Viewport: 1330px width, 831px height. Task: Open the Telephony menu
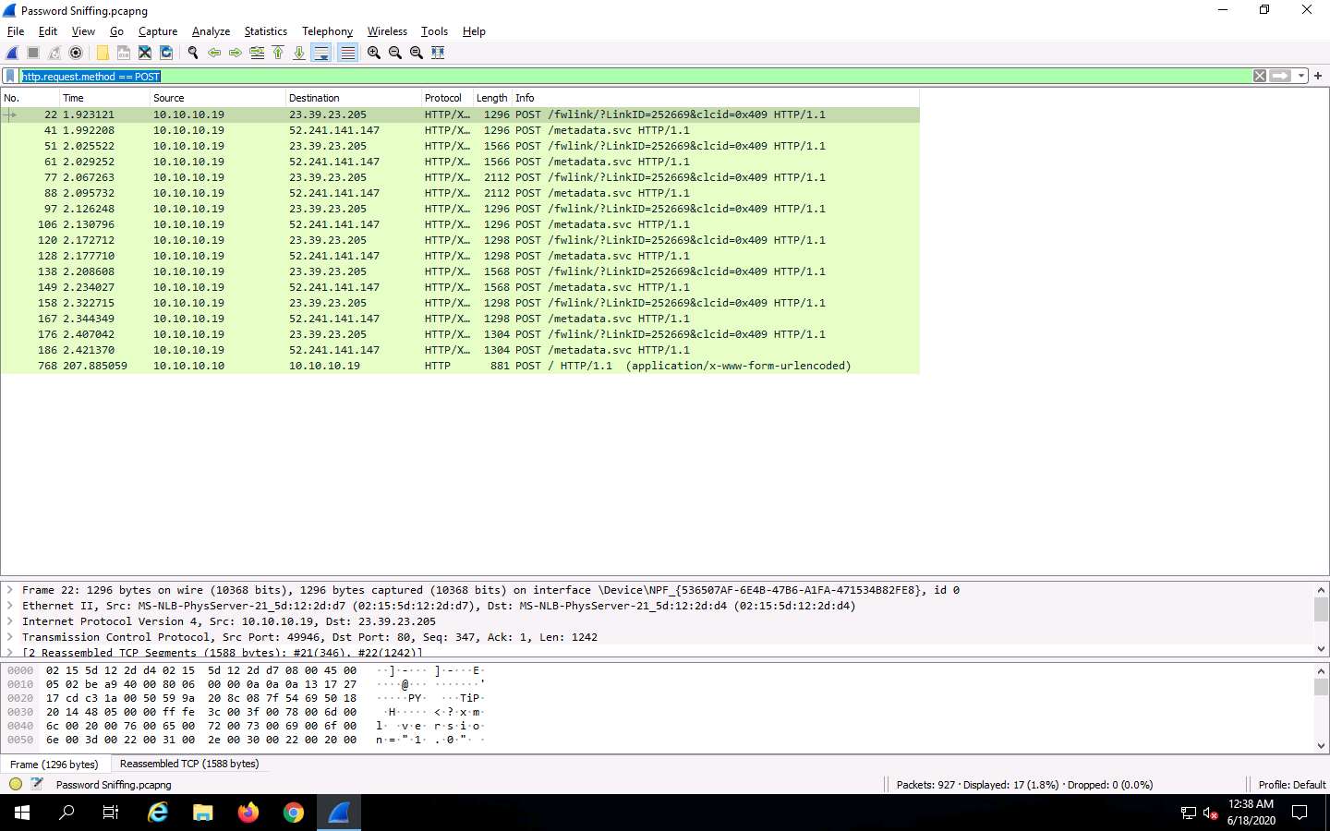[x=328, y=31]
